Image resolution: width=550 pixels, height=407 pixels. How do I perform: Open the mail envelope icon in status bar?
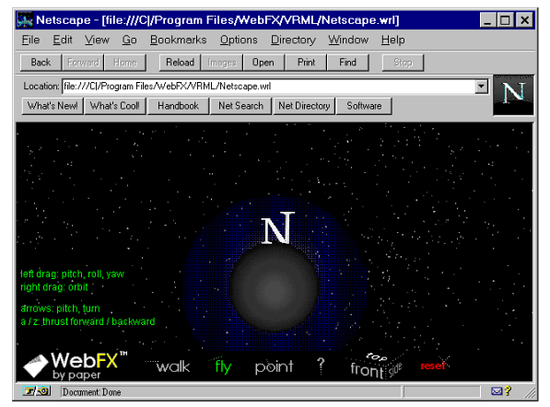(x=496, y=391)
